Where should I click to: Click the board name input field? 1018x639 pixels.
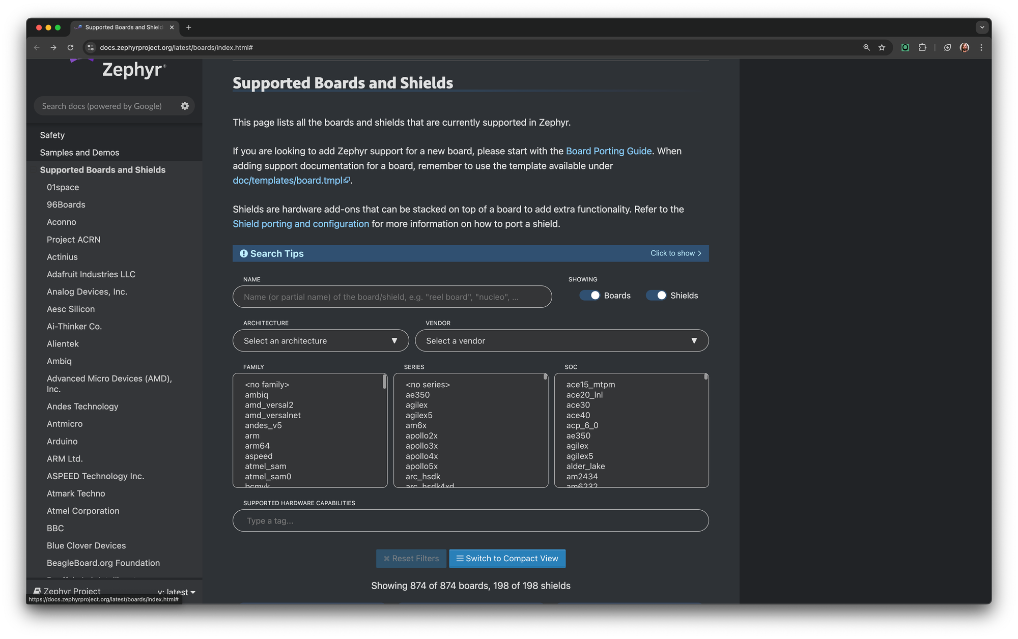(392, 297)
